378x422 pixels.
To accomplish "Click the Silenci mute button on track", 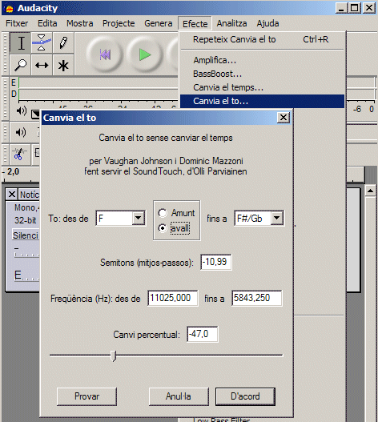I will click(x=26, y=235).
